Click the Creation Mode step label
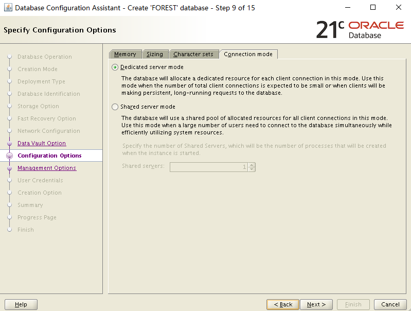 coord(38,69)
